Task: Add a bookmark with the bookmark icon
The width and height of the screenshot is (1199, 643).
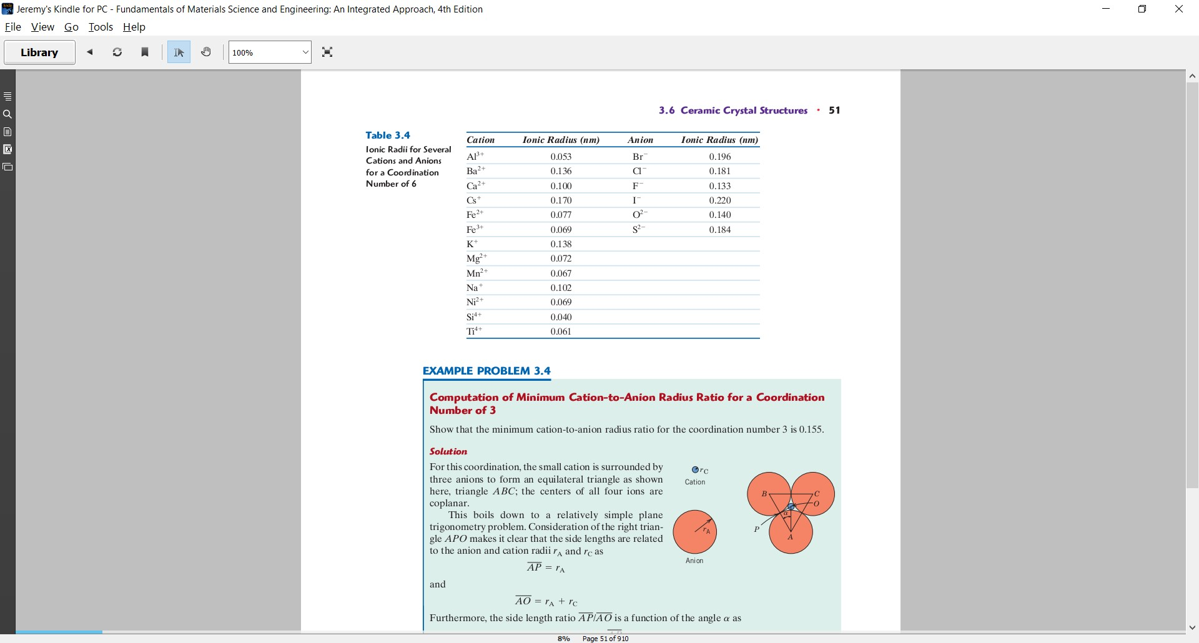Action: pos(145,52)
